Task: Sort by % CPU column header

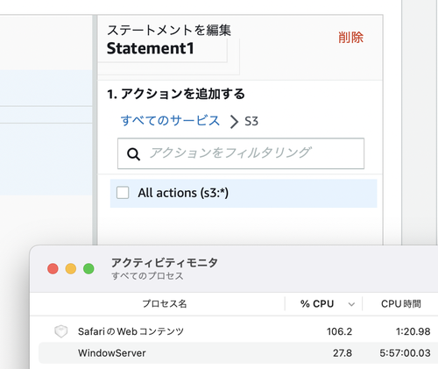Action: click(x=317, y=304)
